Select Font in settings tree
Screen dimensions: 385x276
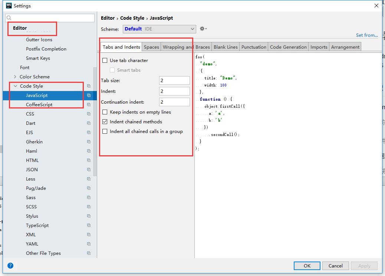click(x=24, y=68)
